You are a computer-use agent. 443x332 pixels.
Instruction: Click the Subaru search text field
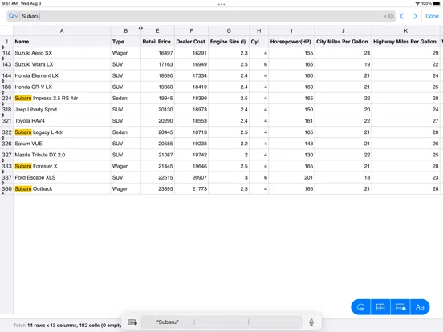pyautogui.click(x=201, y=16)
